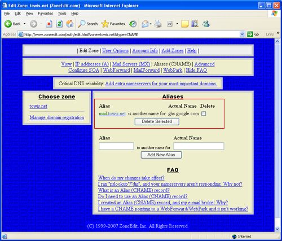The width and height of the screenshot is (282, 241).
Task: Open the View zone link
Action: [x=67, y=64]
